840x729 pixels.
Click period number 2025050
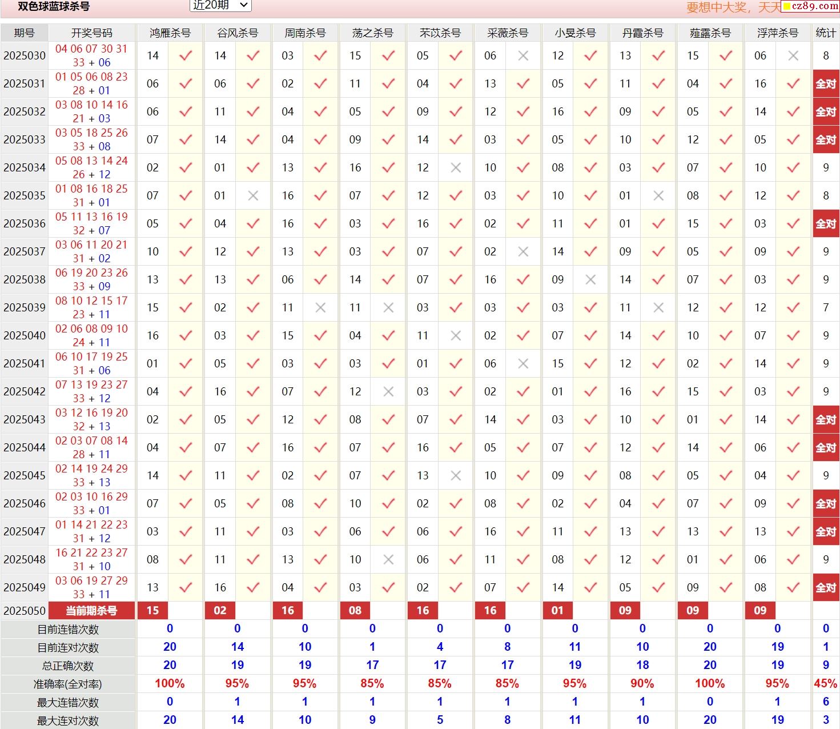coord(25,611)
